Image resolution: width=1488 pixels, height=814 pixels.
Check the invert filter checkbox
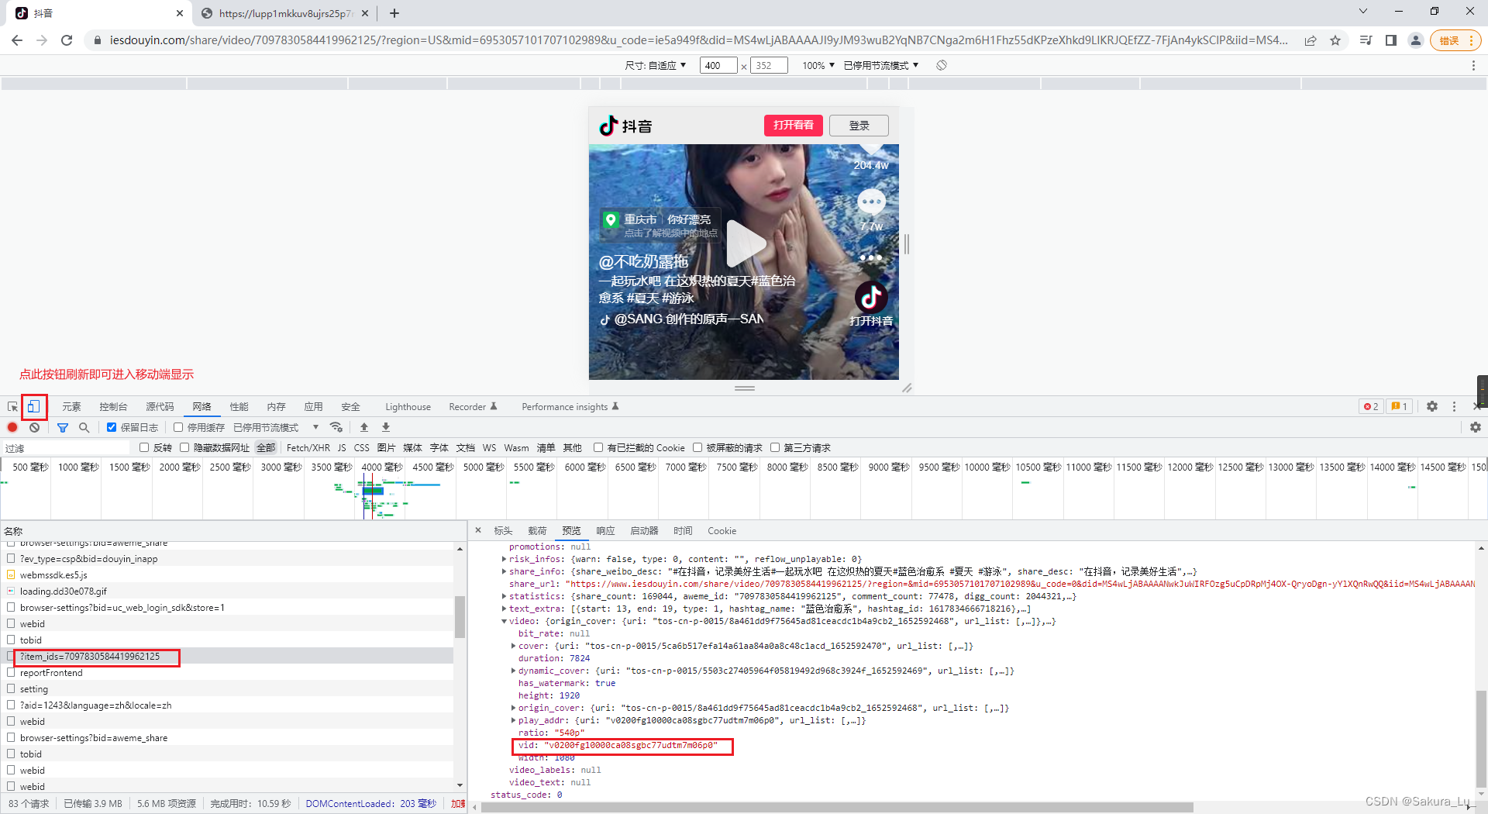click(144, 447)
